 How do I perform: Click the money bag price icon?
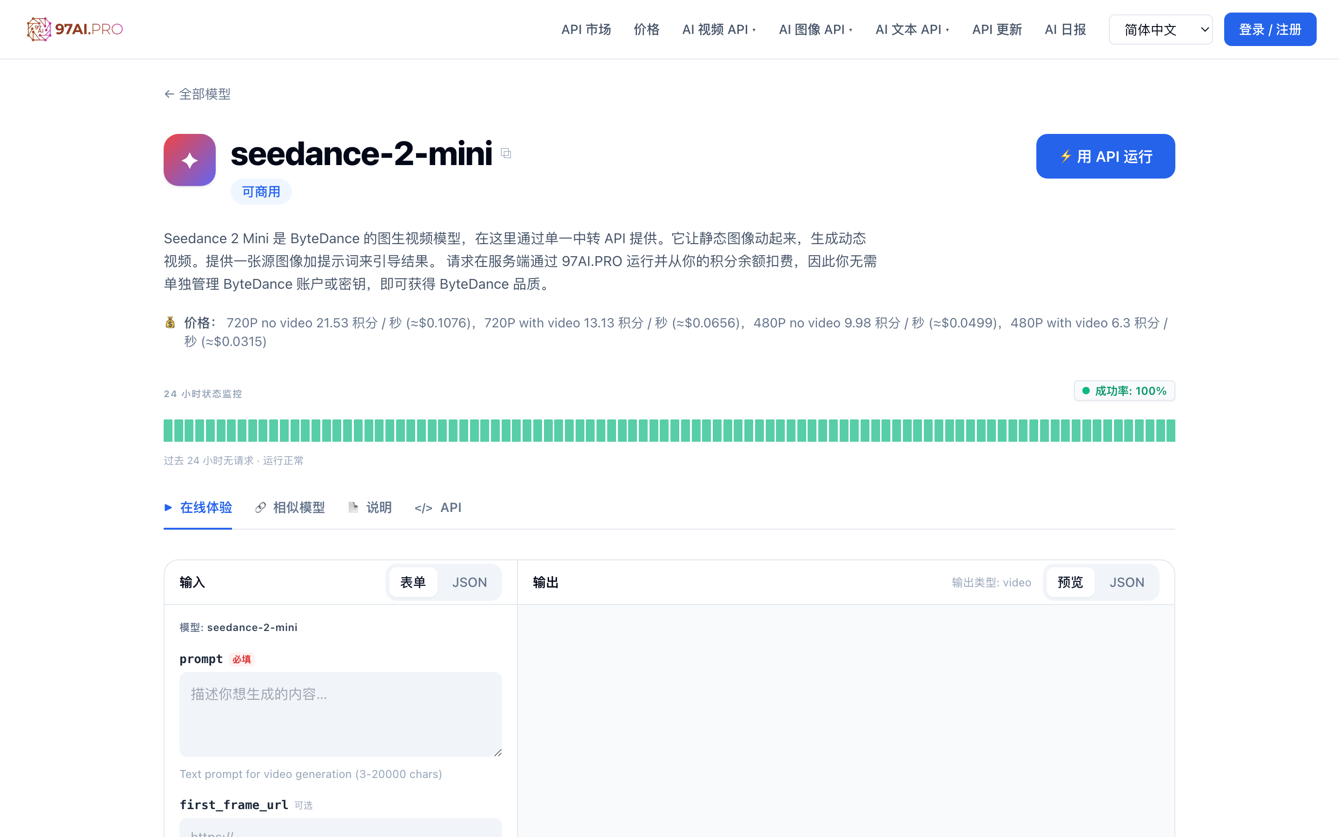pos(171,323)
